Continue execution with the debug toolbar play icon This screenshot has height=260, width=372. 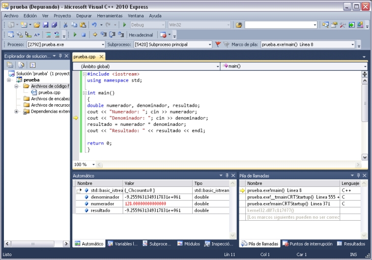(75, 35)
